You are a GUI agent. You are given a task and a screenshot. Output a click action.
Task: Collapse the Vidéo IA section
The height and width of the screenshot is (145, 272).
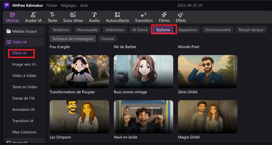(x=25, y=42)
